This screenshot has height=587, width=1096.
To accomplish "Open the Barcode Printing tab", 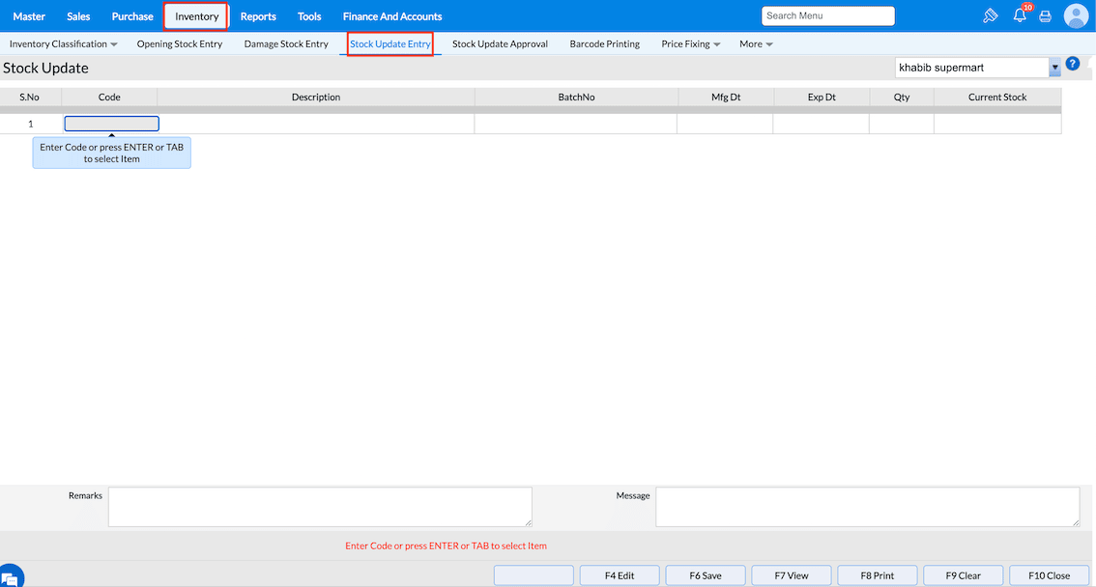I will tap(605, 44).
